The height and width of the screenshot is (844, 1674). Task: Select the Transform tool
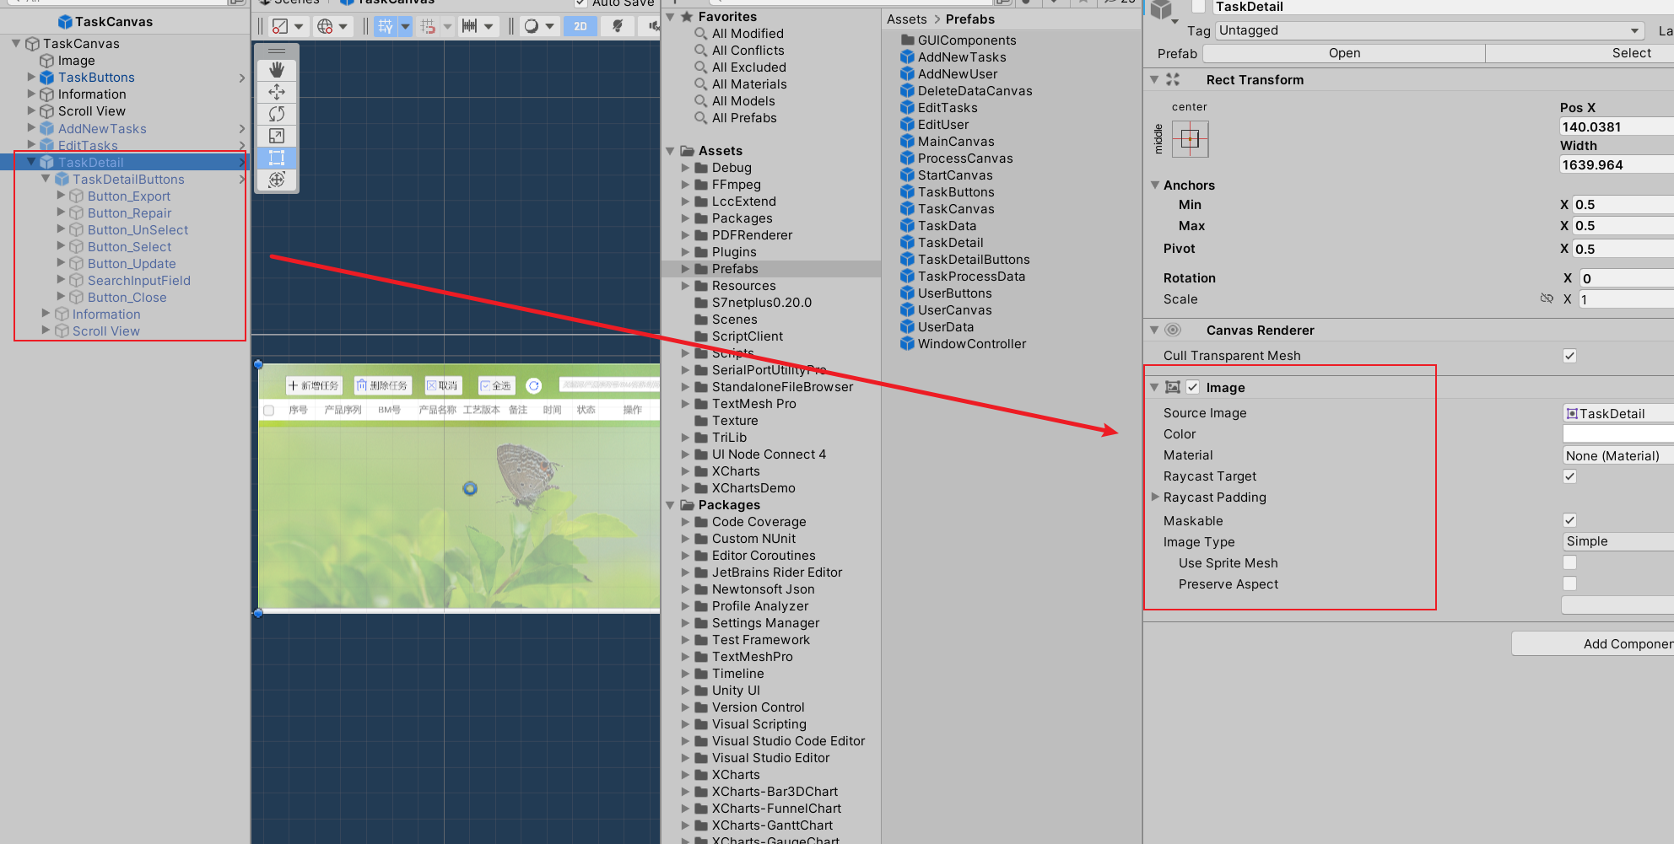[x=277, y=180]
